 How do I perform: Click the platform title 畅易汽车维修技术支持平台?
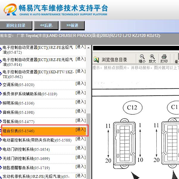click(63, 8)
